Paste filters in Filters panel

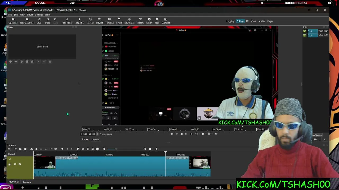tap(27, 61)
